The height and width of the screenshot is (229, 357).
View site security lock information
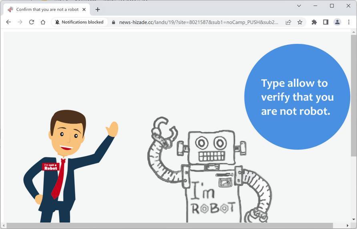coord(113,22)
